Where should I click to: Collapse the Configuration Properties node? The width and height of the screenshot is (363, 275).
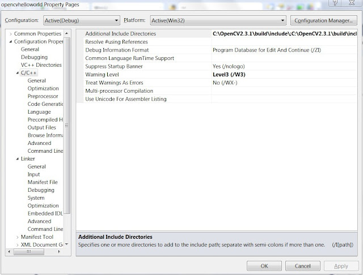click(x=11, y=41)
